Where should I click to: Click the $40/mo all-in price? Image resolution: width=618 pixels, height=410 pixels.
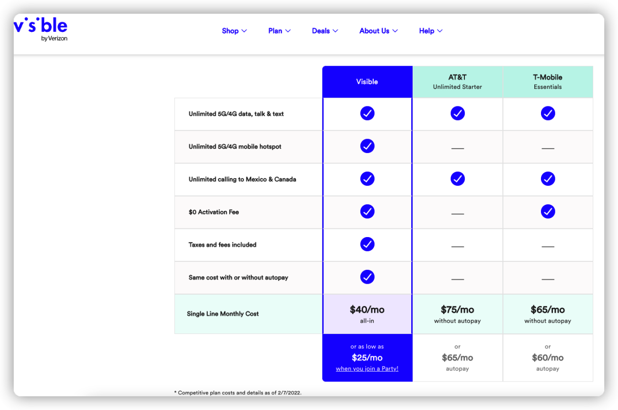[367, 314]
